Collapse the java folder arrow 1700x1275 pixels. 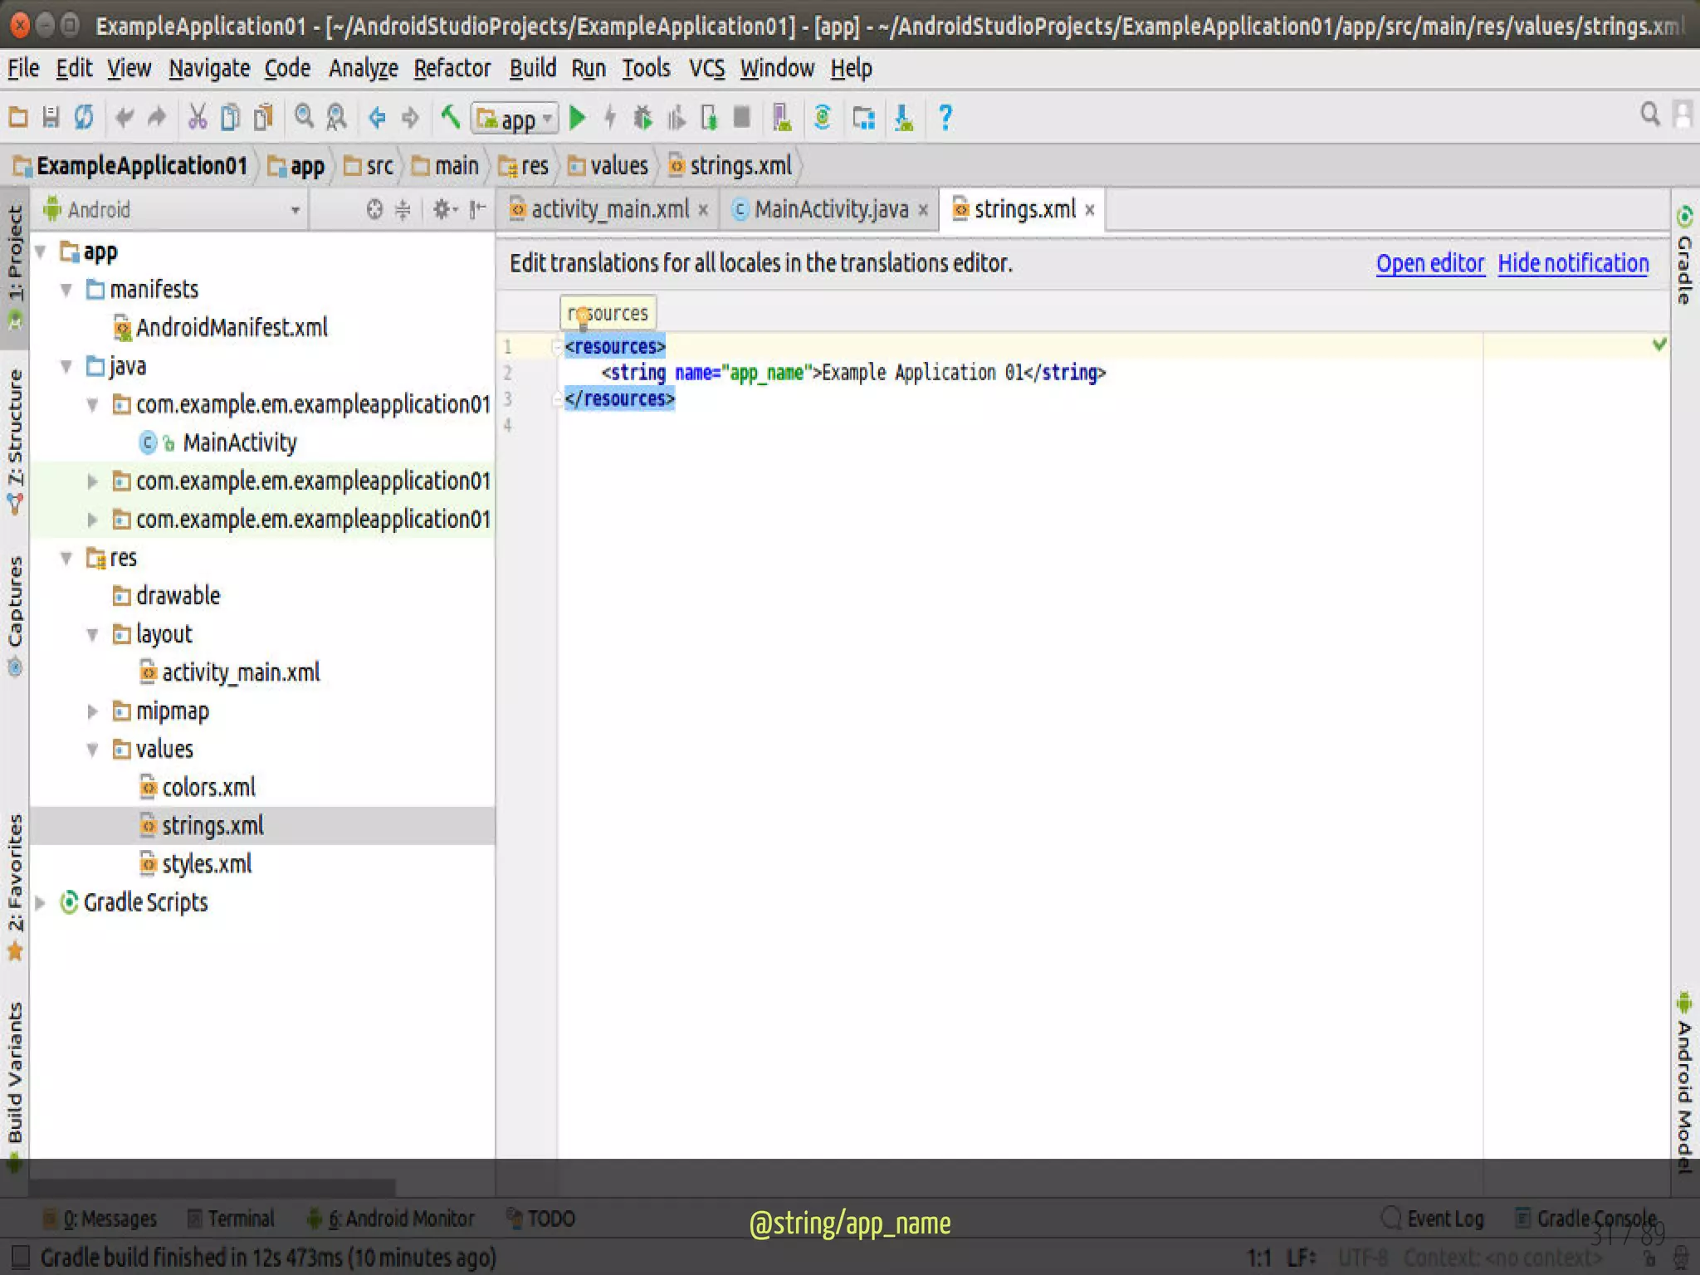coord(66,366)
